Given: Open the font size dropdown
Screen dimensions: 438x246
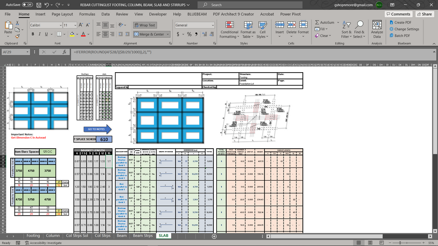Looking at the screenshot, I should coord(75,25).
